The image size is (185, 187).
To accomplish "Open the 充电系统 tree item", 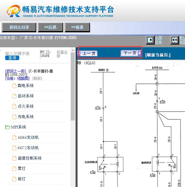I will coord(26,117).
